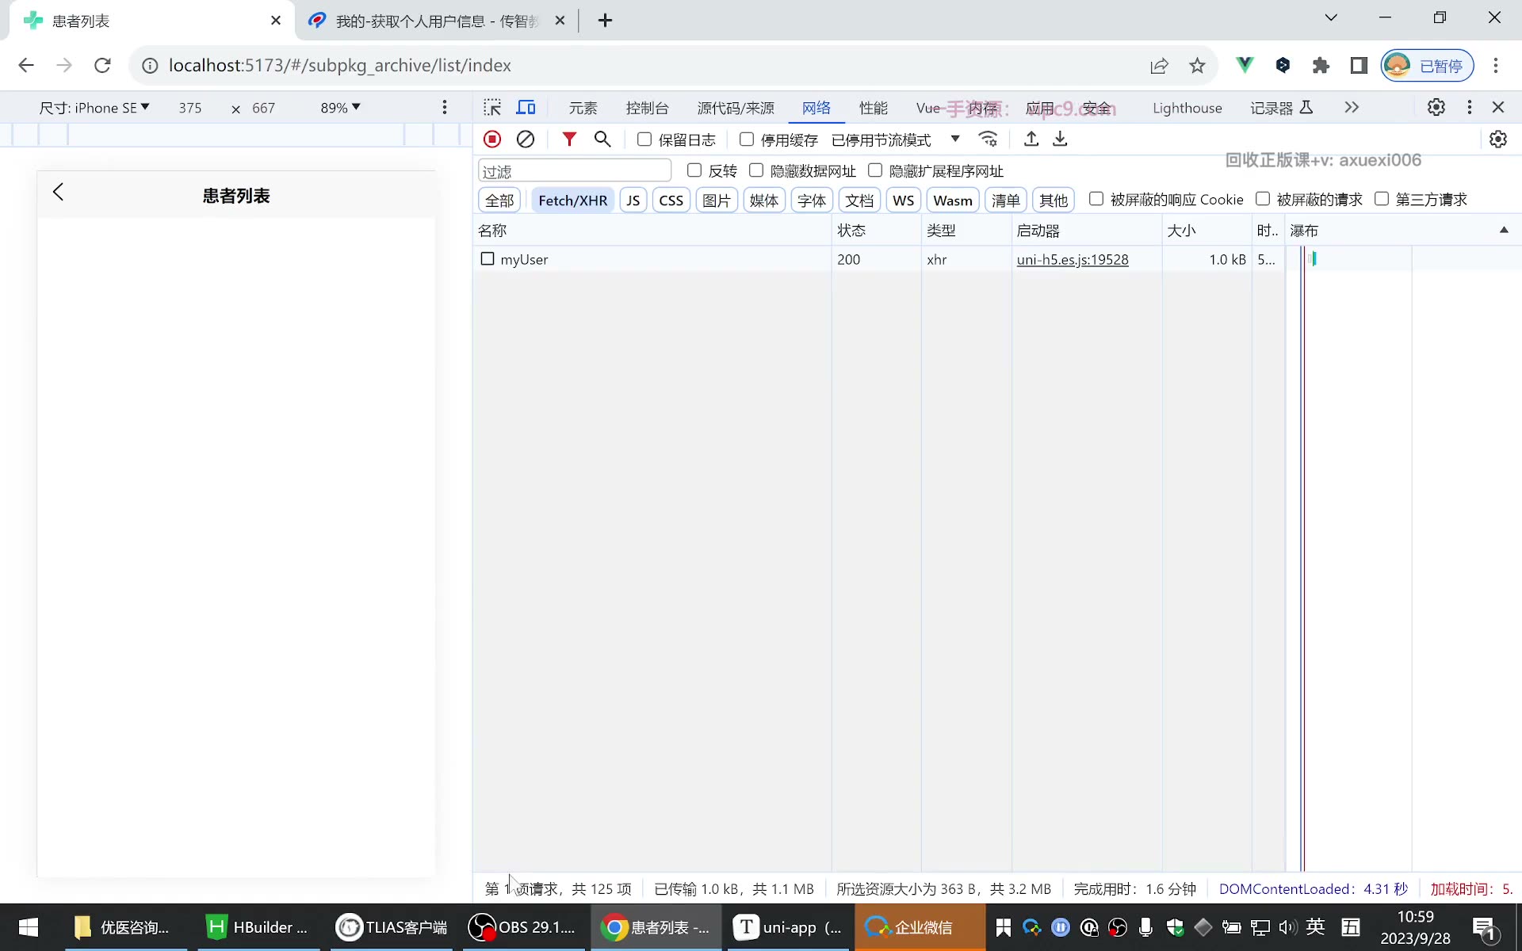Open Lighthouse tab
The width and height of the screenshot is (1522, 951).
pos(1187,108)
